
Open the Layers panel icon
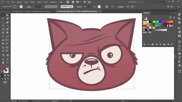click(179, 14)
